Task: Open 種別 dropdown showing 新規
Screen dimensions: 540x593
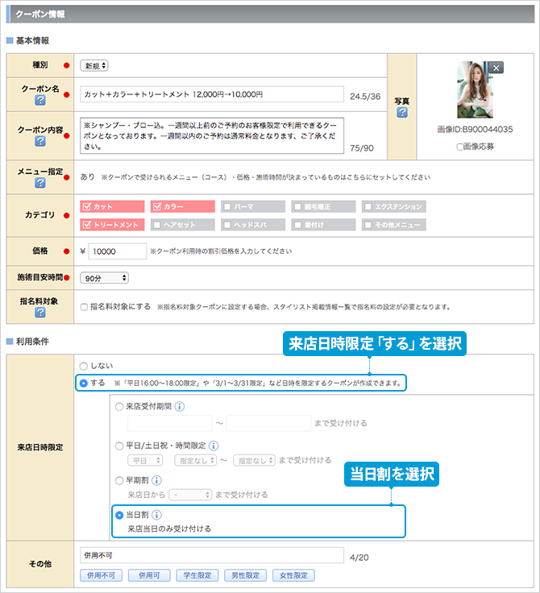Action: pos(94,66)
